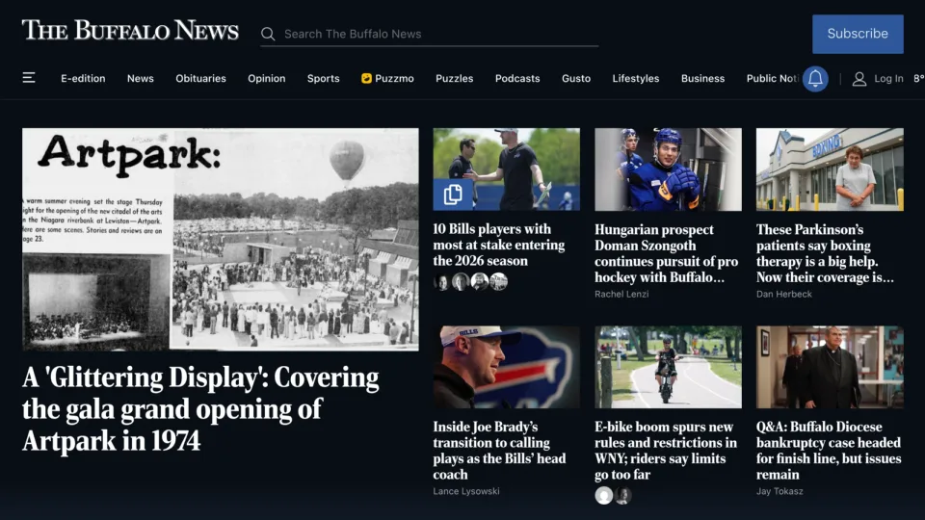Open the Puzzles section
This screenshot has width=925, height=520.
coord(454,78)
